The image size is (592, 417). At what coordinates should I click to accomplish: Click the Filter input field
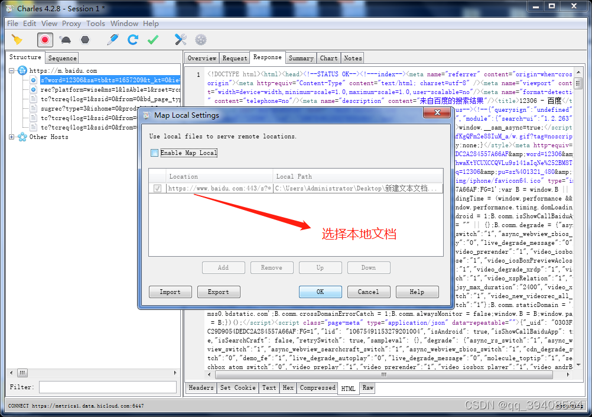point(108,387)
